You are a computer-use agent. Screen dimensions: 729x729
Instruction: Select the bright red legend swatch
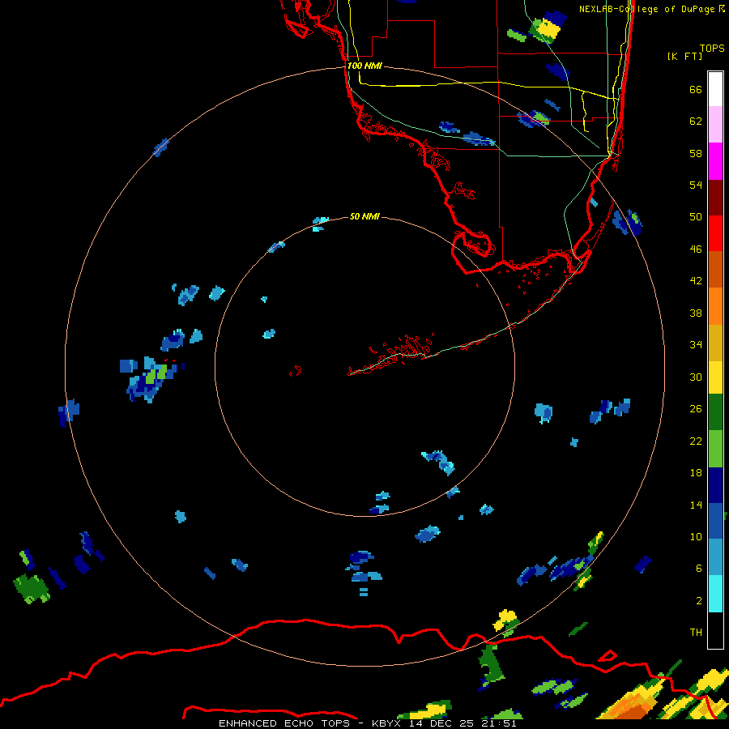click(x=715, y=233)
